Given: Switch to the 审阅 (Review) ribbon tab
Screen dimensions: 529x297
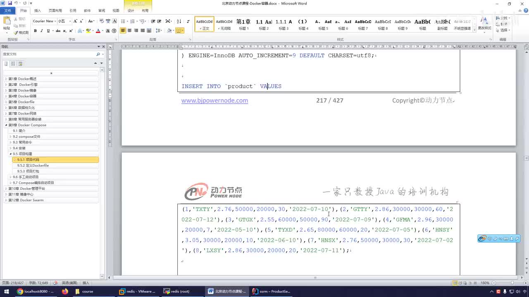Looking at the screenshot, I should pos(101,11).
